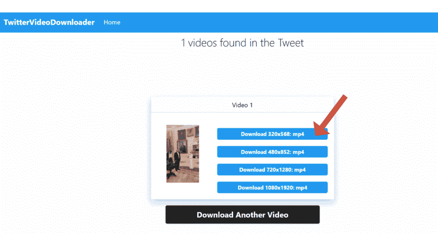Open the Home navigation link
This screenshot has width=438, height=246.
(112, 22)
